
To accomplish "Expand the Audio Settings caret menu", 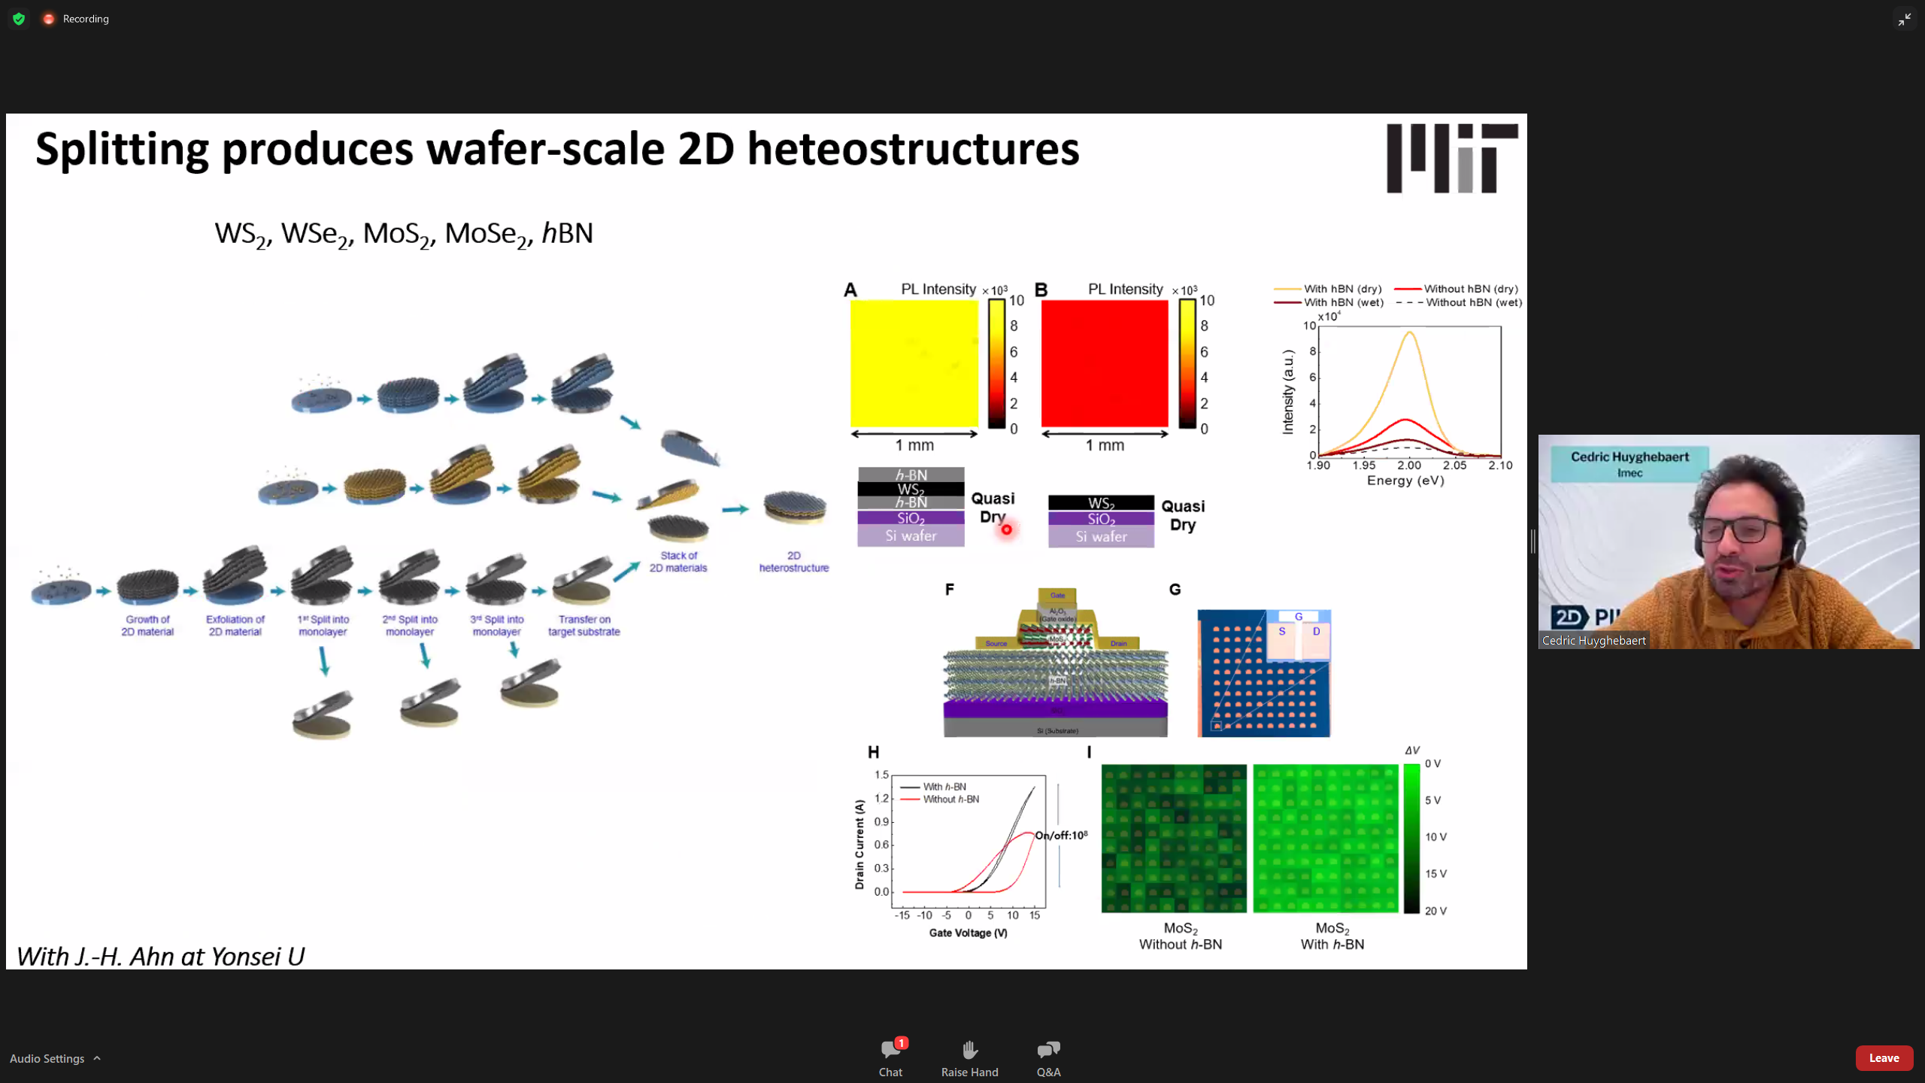I will point(97,1058).
